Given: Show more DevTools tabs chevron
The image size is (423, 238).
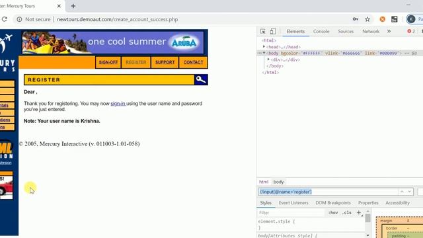Looking at the screenshot, I should tap(389, 31).
